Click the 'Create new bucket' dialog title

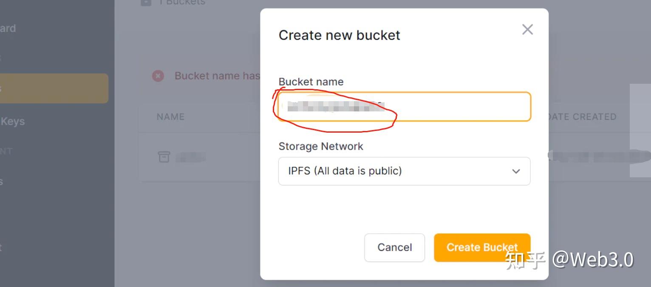click(x=339, y=35)
